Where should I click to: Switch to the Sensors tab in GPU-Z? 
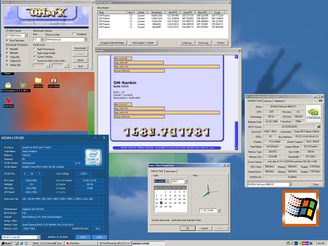268,101
